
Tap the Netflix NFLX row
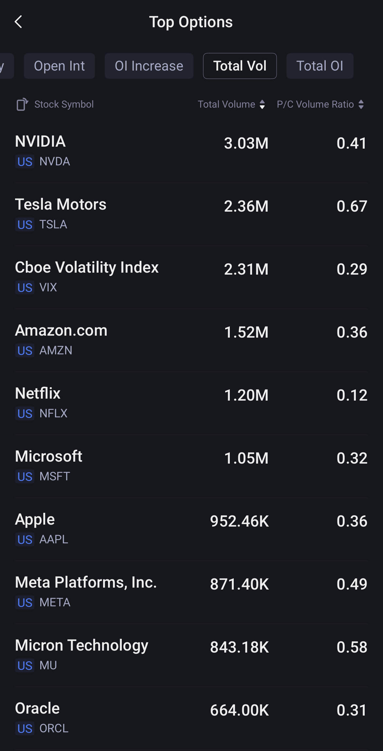pyautogui.click(x=191, y=403)
